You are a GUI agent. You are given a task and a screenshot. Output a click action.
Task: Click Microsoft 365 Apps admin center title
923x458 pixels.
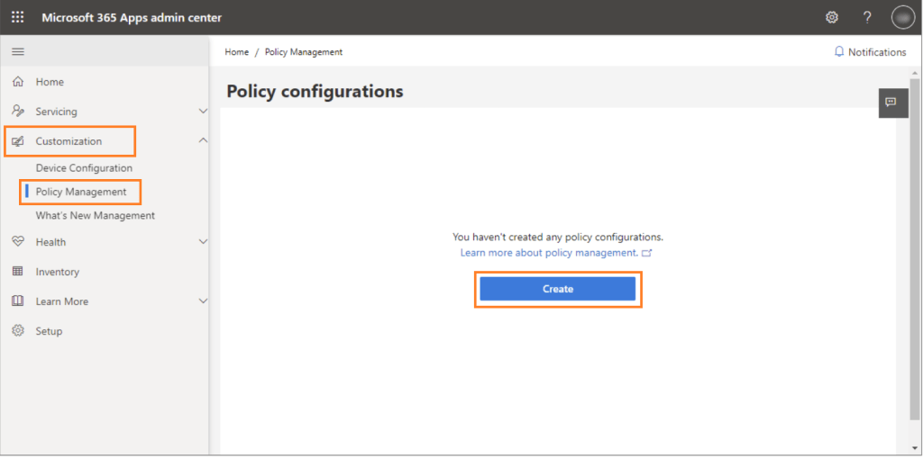coord(132,18)
